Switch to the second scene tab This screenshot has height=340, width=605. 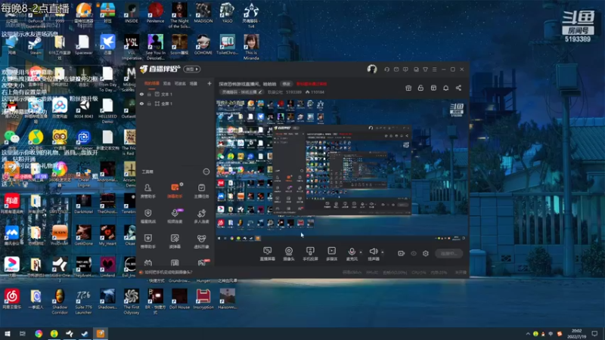(166, 83)
